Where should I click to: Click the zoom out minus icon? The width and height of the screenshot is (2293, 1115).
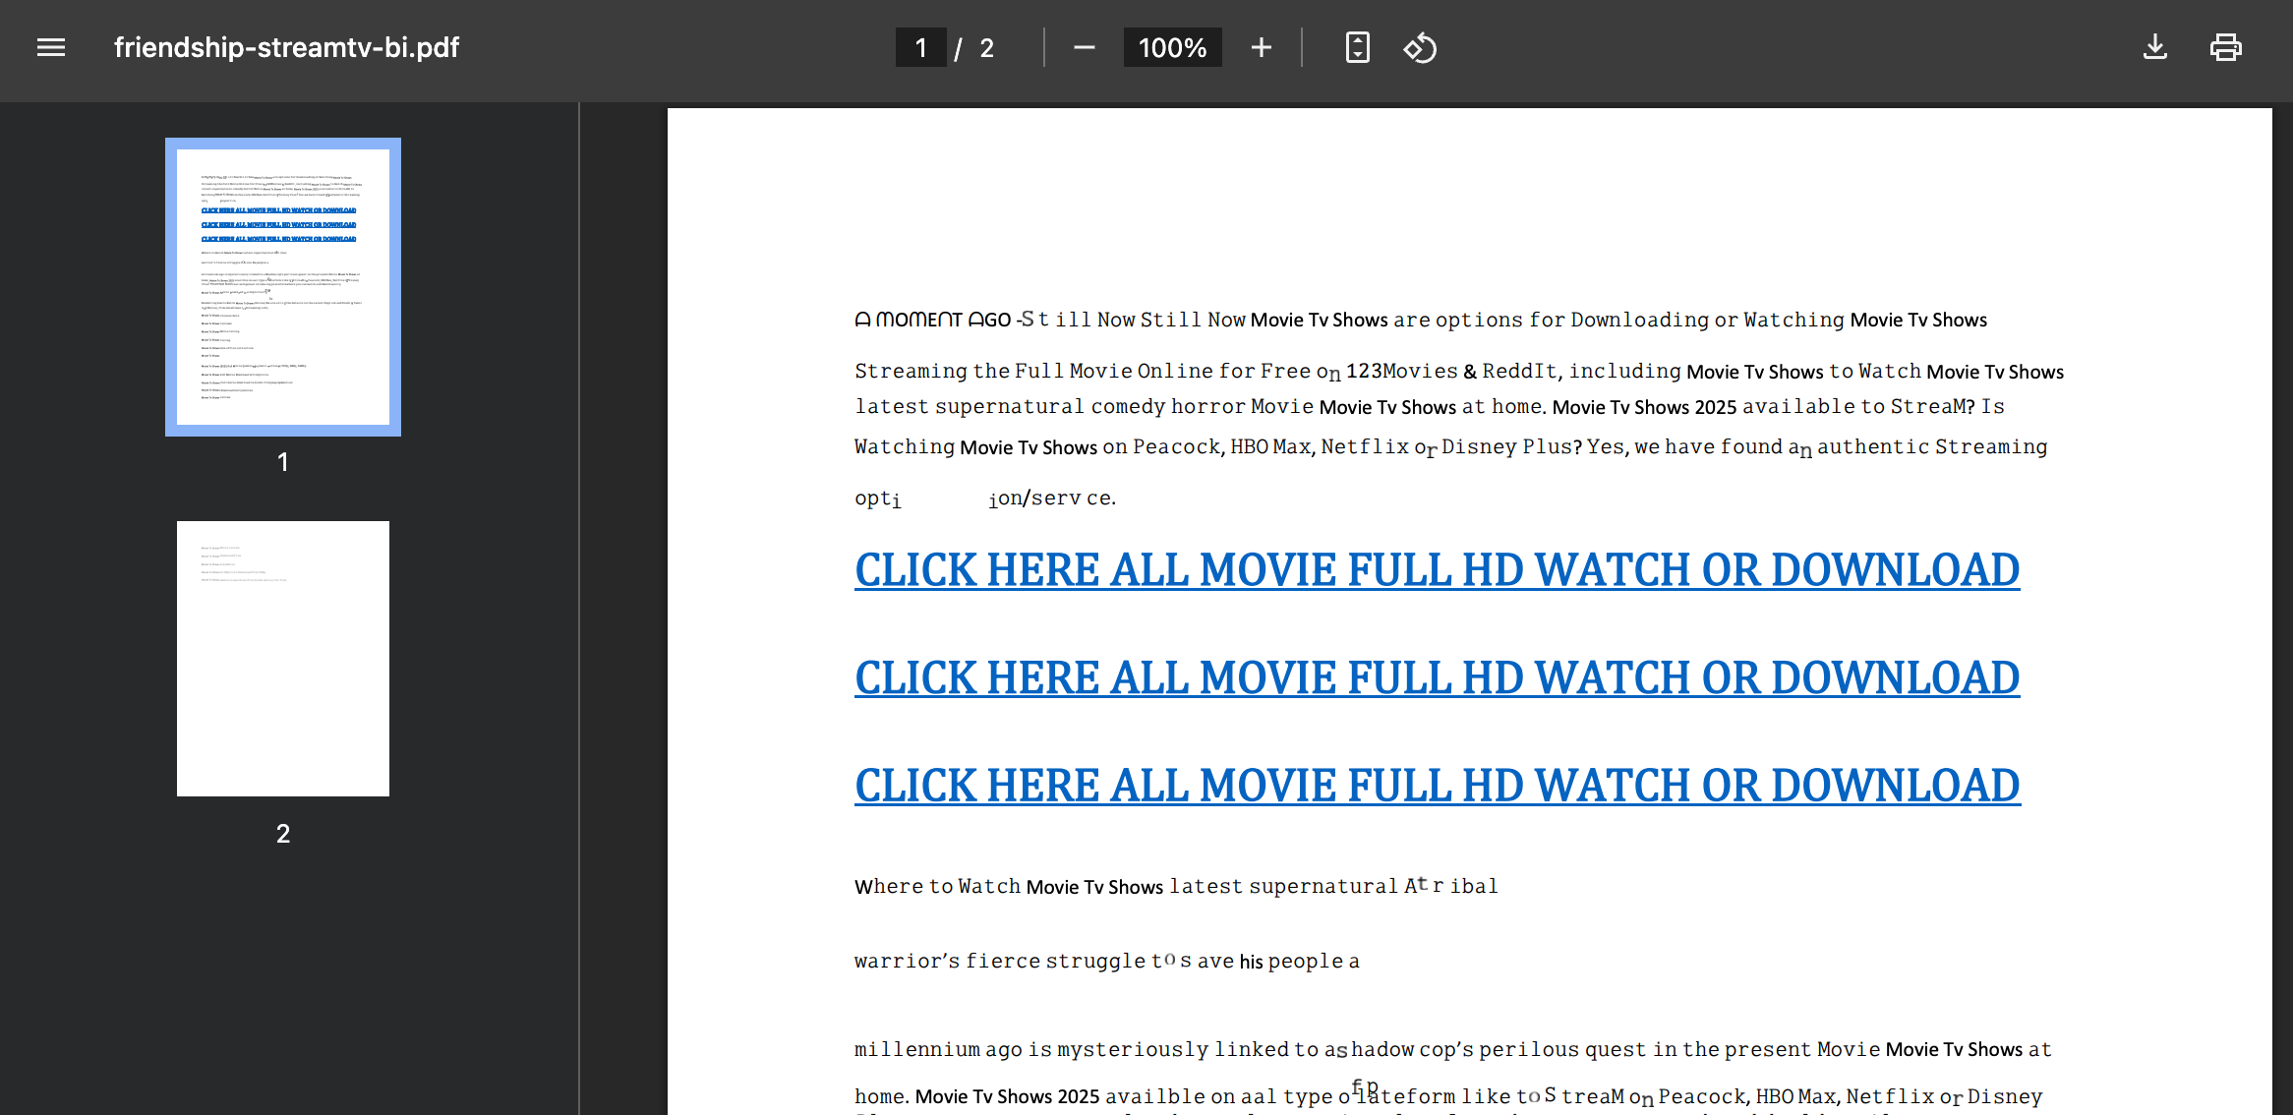[1084, 47]
